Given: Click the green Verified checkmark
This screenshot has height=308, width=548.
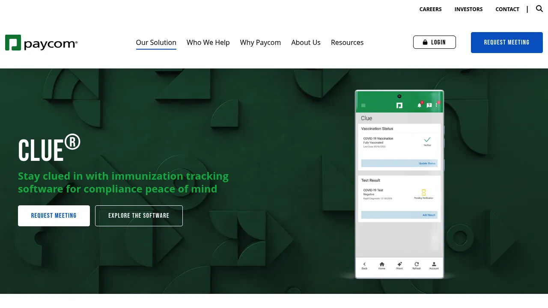Looking at the screenshot, I should coord(427,140).
